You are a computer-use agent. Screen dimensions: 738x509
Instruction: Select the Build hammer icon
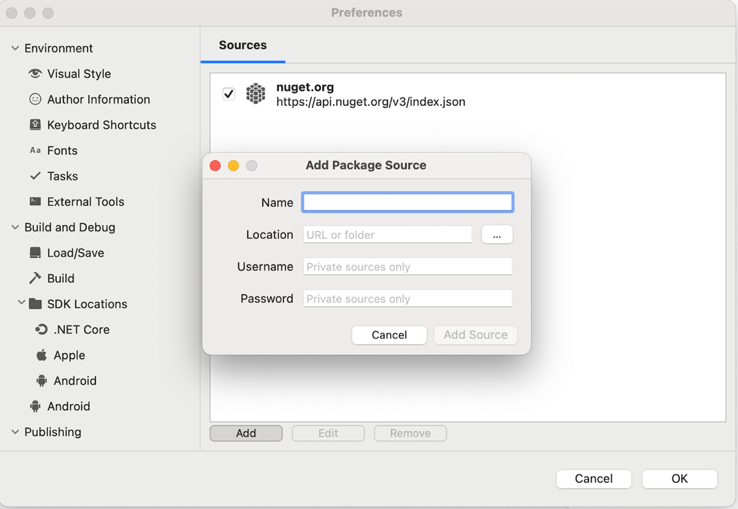coord(35,278)
